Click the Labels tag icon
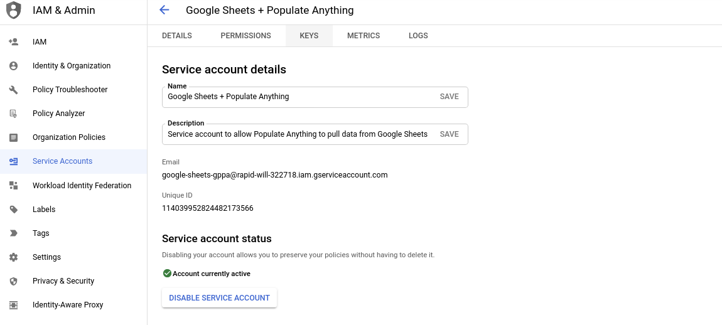This screenshot has width=722, height=325. point(13,210)
